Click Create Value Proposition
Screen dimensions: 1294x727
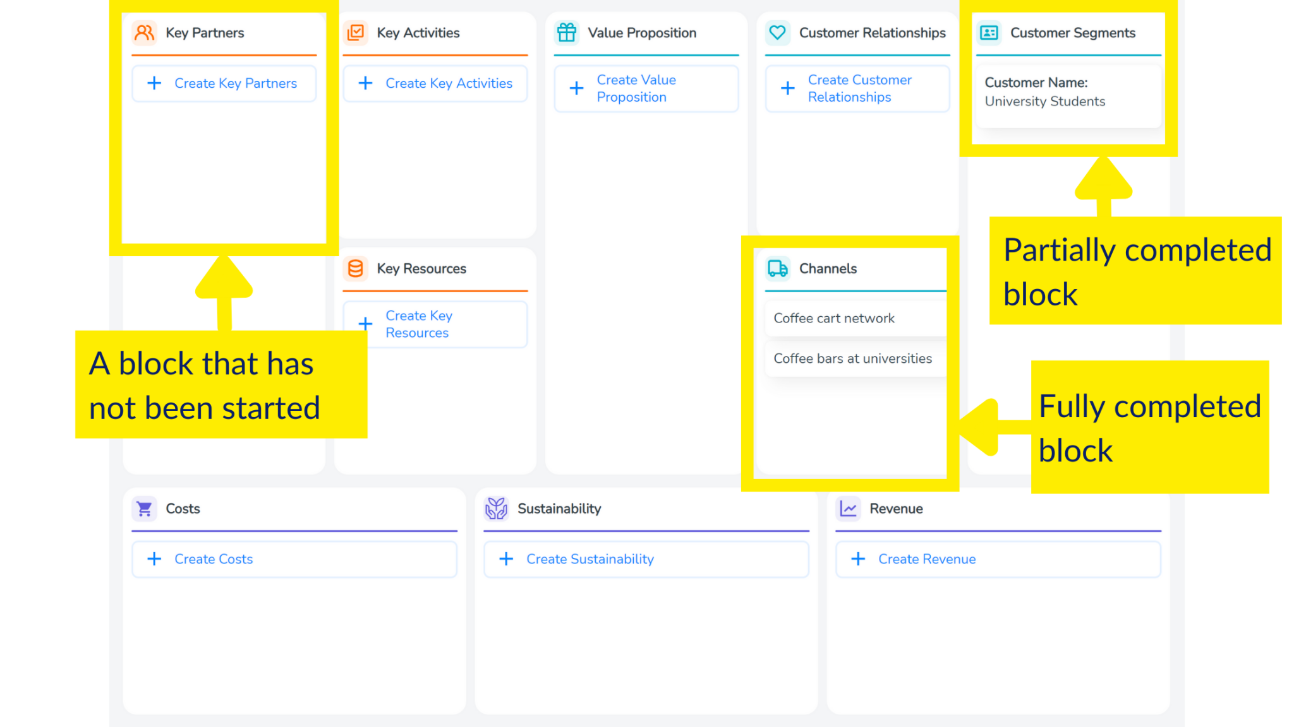pyautogui.click(x=636, y=88)
